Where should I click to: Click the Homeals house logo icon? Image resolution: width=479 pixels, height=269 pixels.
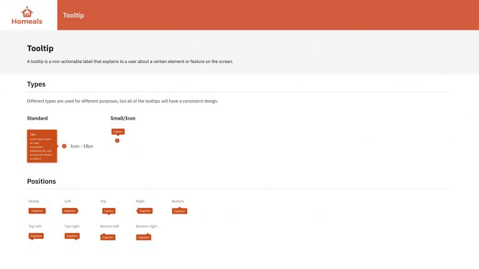(x=27, y=12)
